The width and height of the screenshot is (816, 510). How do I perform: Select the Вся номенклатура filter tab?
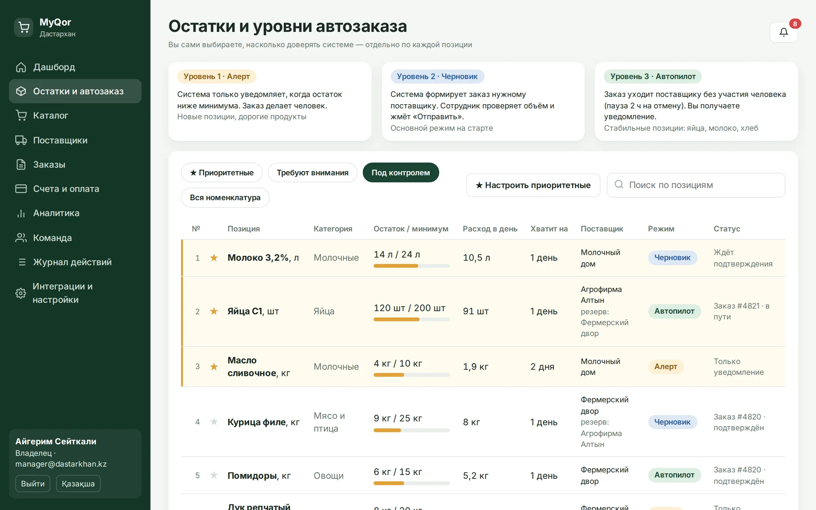[x=225, y=197]
